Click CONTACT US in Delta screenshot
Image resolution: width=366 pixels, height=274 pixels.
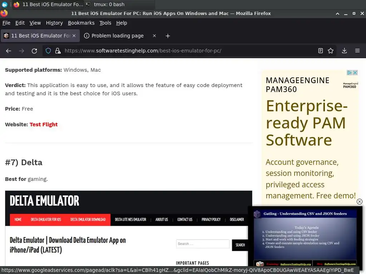point(185,219)
